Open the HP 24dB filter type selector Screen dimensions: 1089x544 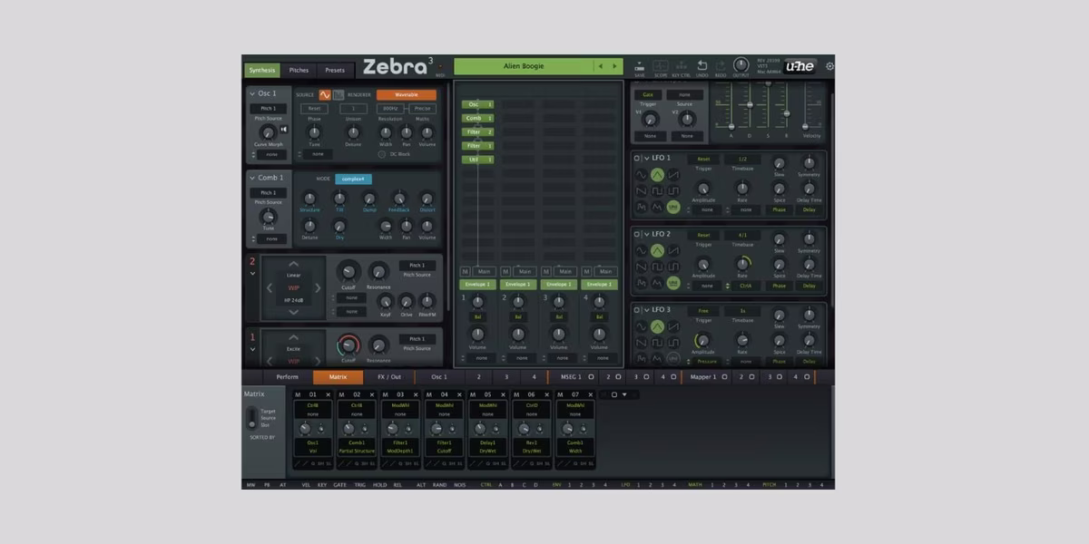[292, 300]
